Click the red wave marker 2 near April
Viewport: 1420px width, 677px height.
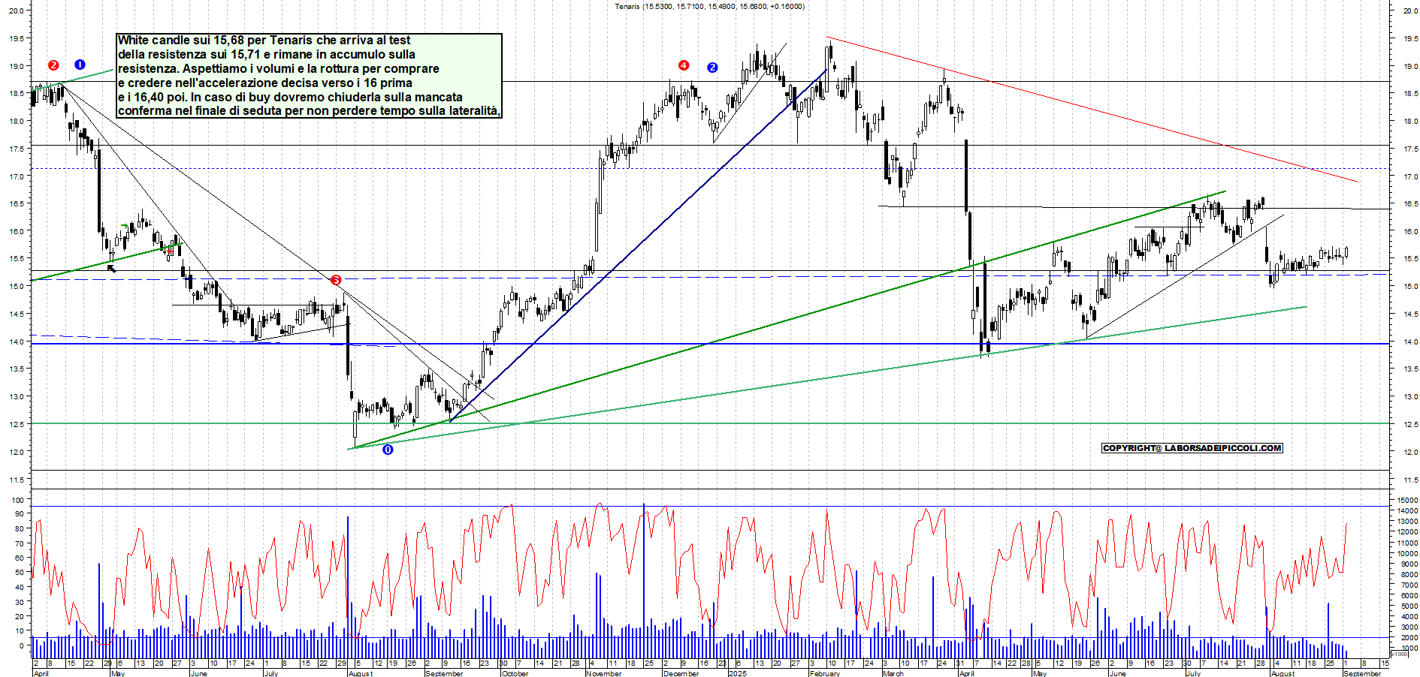(53, 65)
